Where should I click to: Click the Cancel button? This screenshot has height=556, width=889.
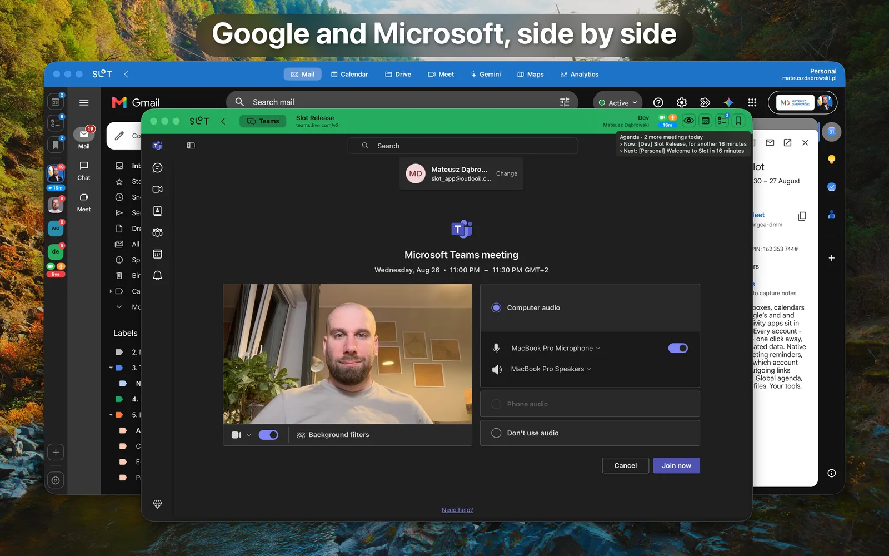coord(625,465)
